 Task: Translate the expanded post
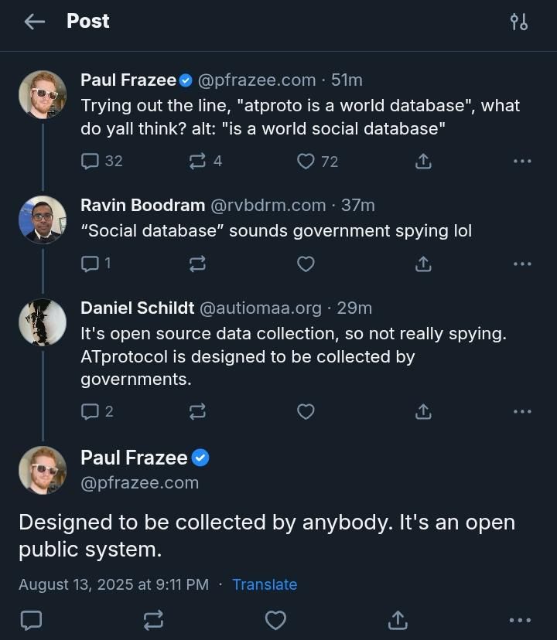pyautogui.click(x=265, y=584)
